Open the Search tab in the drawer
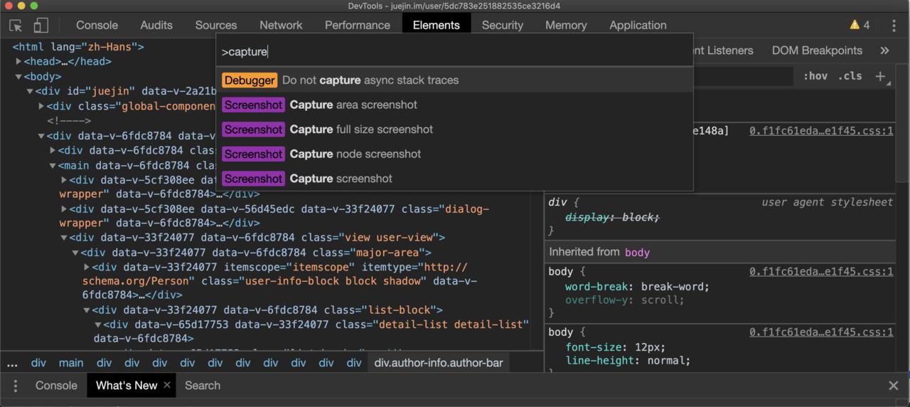 tap(203, 386)
